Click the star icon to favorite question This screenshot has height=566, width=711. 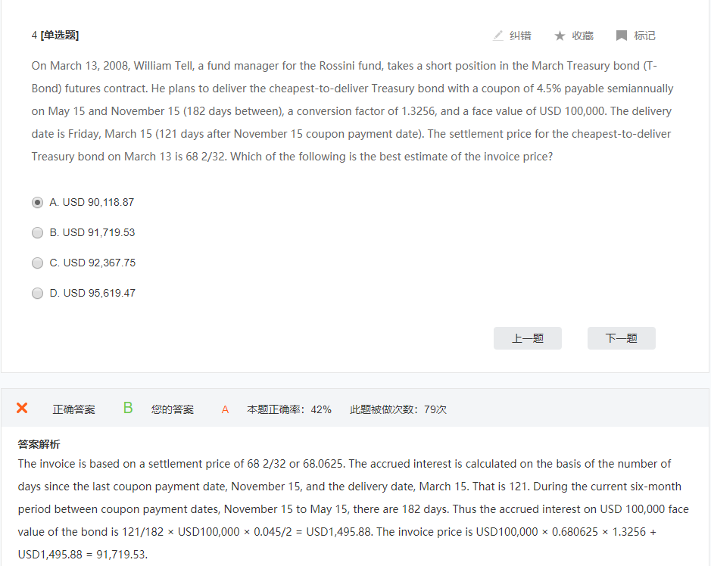[x=560, y=36]
